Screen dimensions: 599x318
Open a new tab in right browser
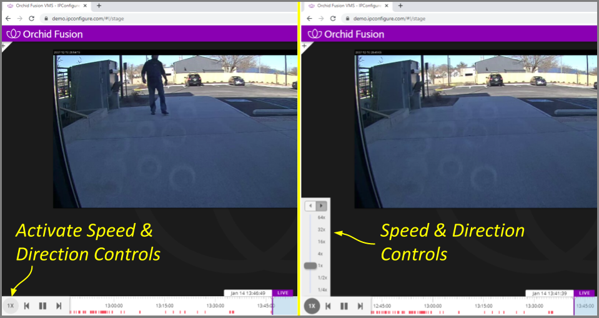coord(400,6)
